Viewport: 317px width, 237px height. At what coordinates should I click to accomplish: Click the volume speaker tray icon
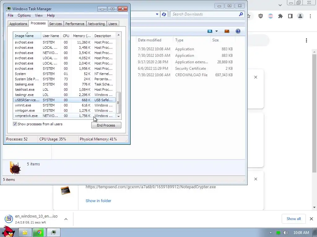coord(285,233)
